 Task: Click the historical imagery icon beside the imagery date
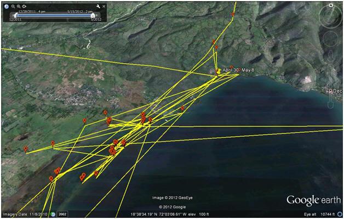(53, 214)
